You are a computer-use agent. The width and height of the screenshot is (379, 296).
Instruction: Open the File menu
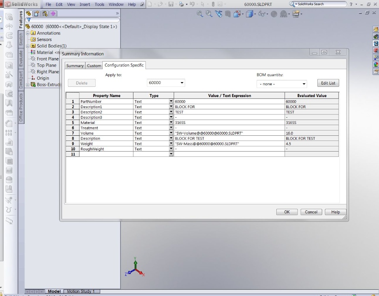48,4
